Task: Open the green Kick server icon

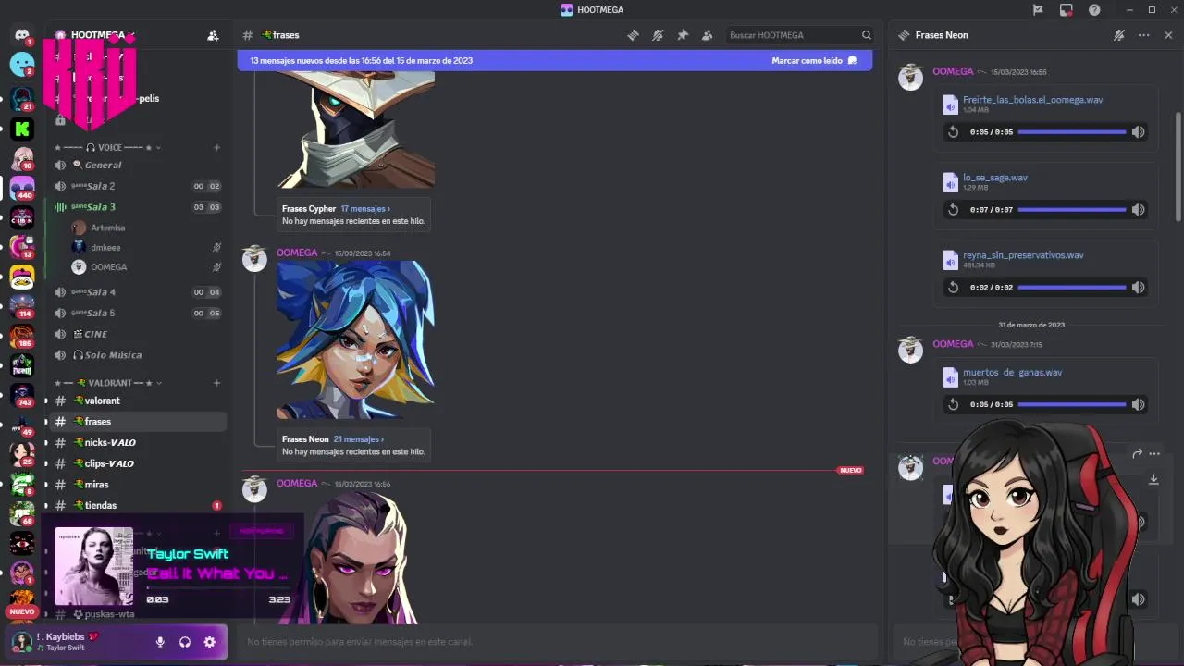Action: click(x=22, y=129)
